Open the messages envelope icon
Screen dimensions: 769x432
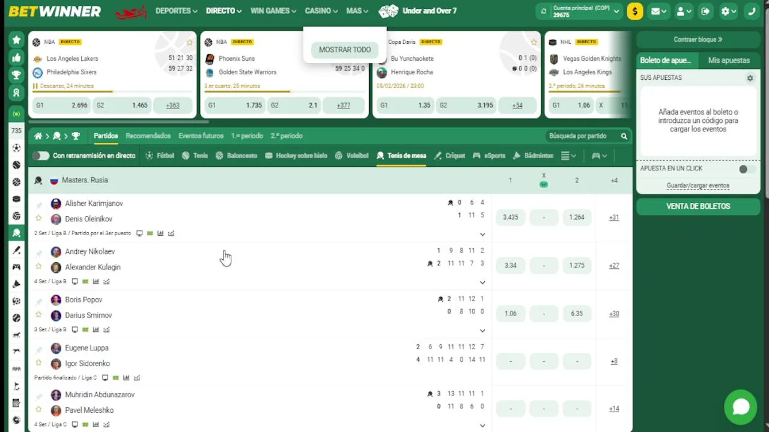(x=658, y=11)
